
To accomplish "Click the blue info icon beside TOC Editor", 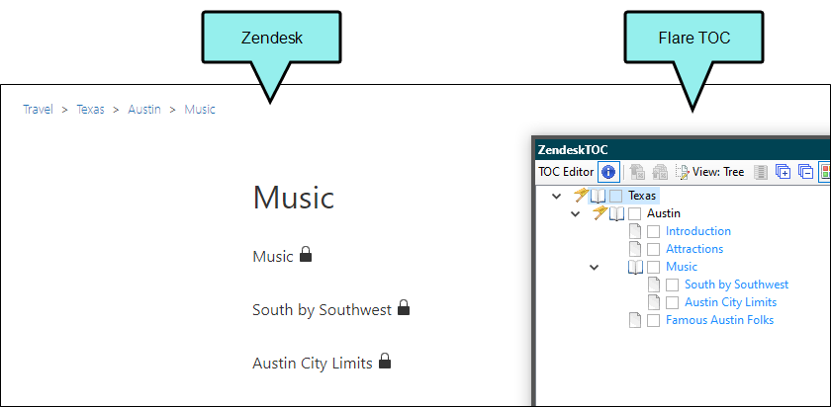I will click(608, 172).
